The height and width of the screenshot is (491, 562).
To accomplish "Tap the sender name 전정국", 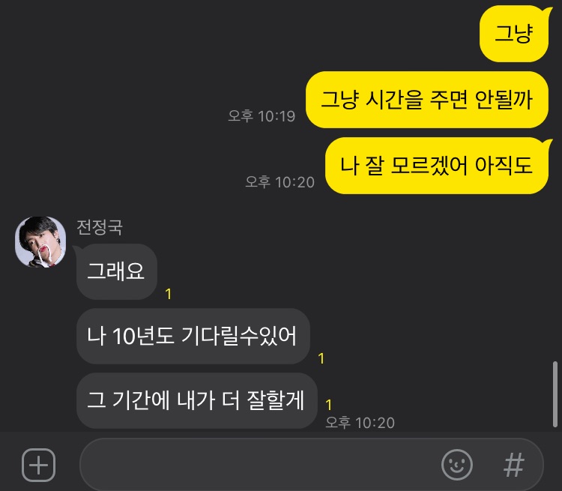I will 100,227.
